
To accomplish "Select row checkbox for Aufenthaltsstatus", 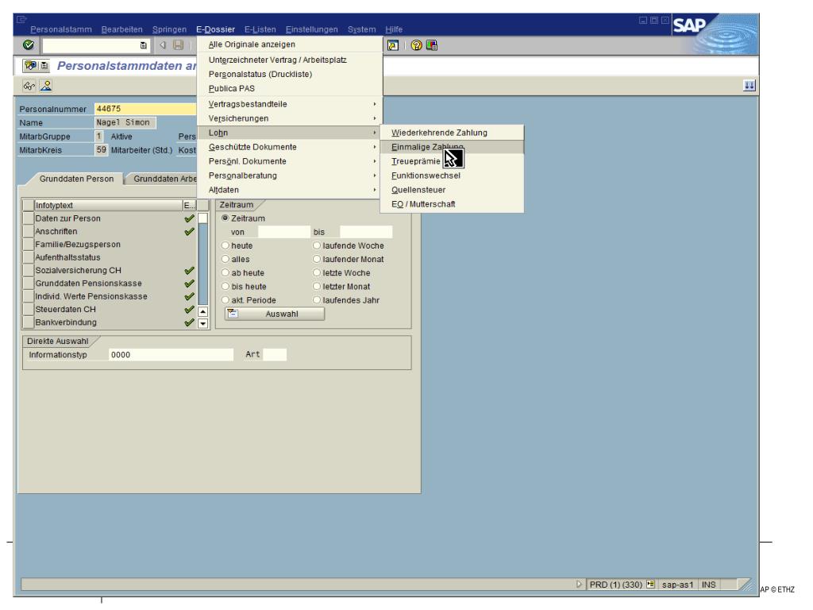I will point(29,257).
